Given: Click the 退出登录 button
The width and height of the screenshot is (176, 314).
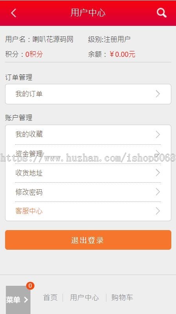Looking at the screenshot, I should pyautogui.click(x=88, y=240).
